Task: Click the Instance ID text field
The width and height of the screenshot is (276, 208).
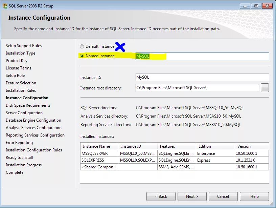Action: (x=202, y=77)
